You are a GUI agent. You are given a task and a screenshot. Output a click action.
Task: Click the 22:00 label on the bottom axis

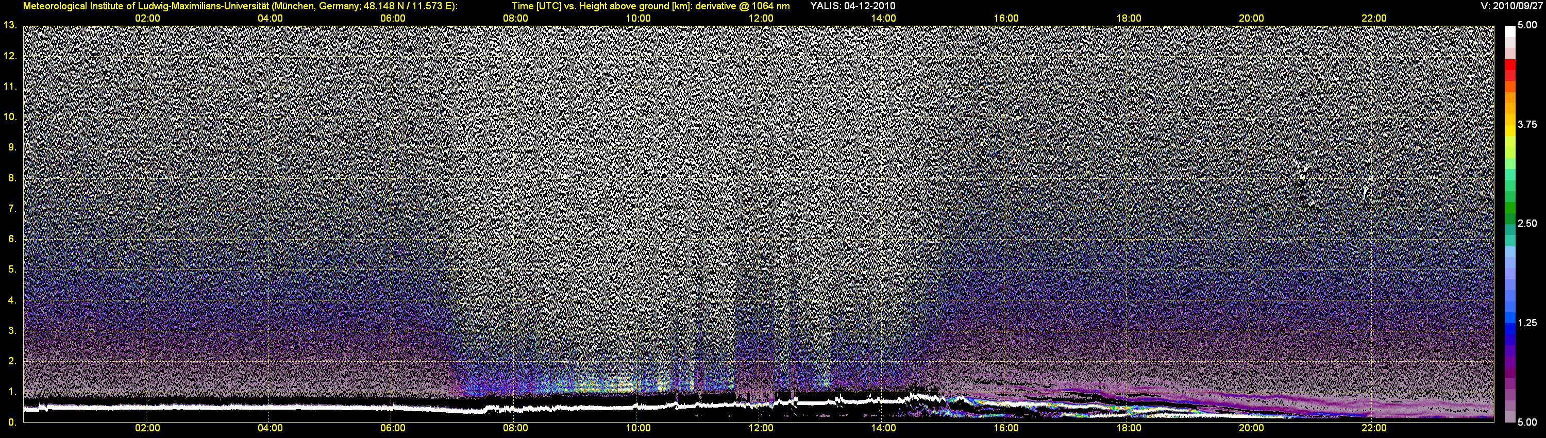(1374, 428)
